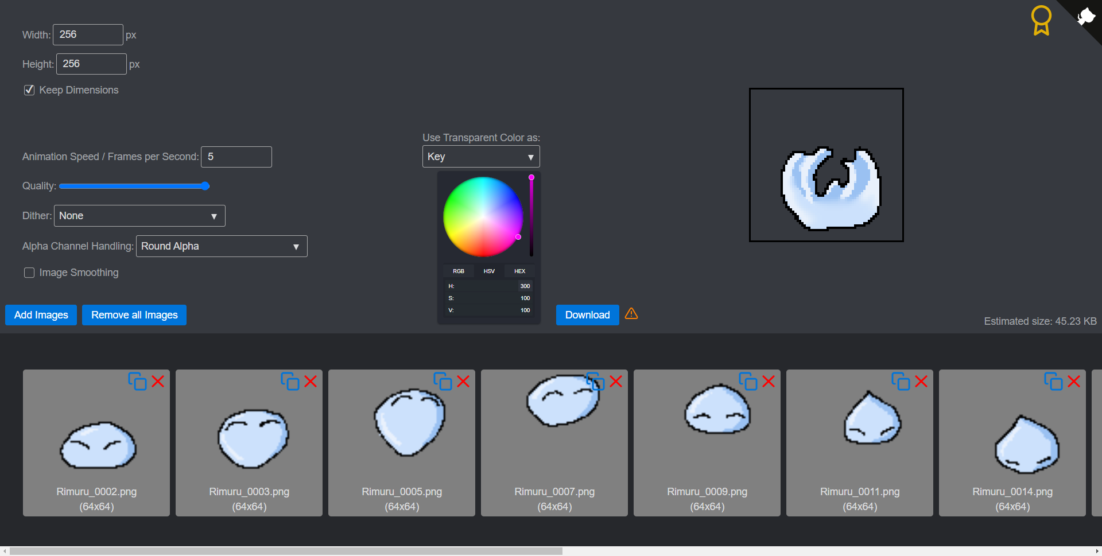Click the vertical brightness slider bar
The image size is (1102, 556).
(531, 216)
